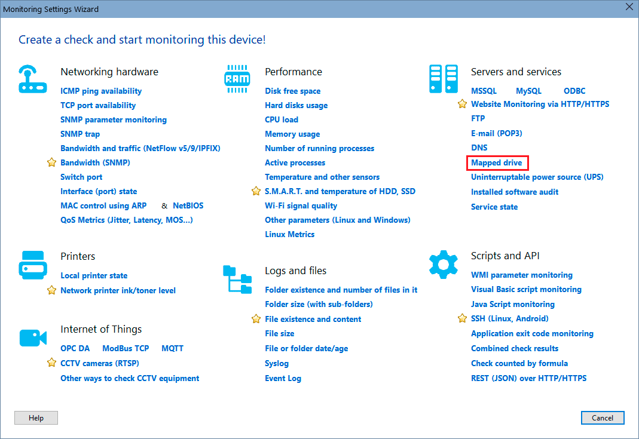Select ICMP ping availability monitoring

101,91
